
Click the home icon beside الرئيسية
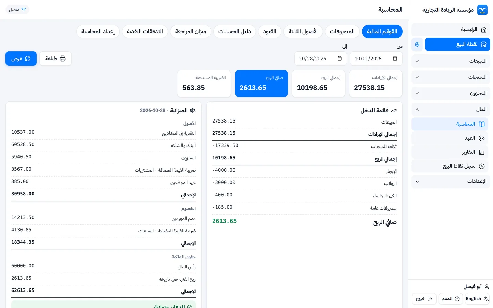tap(484, 30)
